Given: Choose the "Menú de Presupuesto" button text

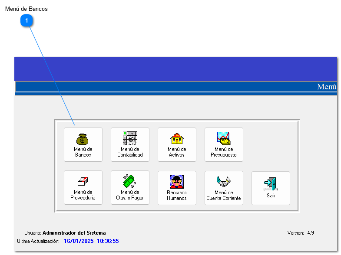Looking at the screenshot, I should pyautogui.click(x=224, y=152).
